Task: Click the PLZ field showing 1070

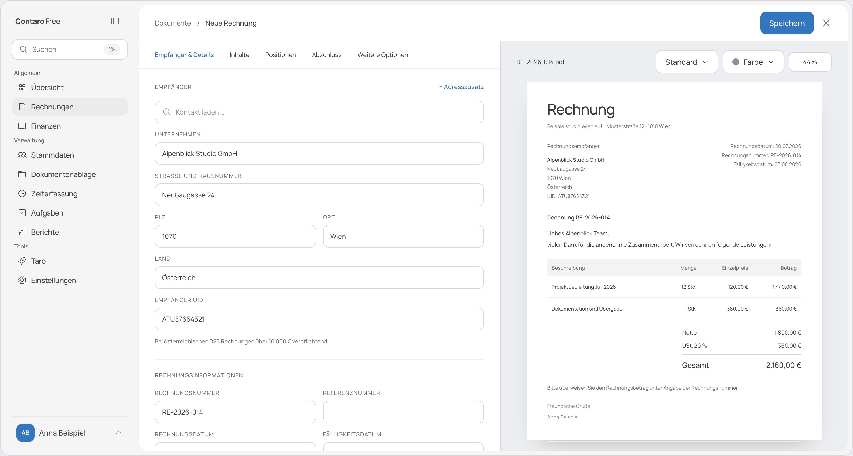Action: click(x=235, y=236)
